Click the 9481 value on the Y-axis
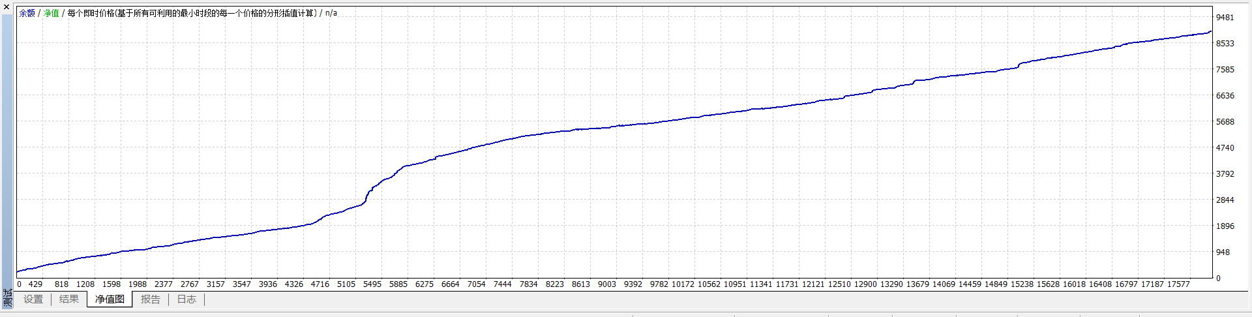This screenshot has height=317, width=1252. click(x=1225, y=18)
